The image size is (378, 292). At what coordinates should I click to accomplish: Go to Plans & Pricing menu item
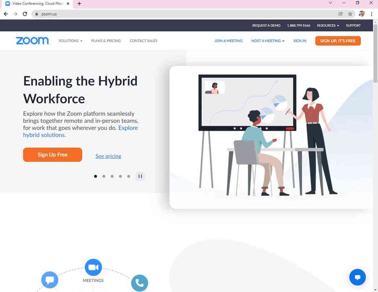point(106,41)
